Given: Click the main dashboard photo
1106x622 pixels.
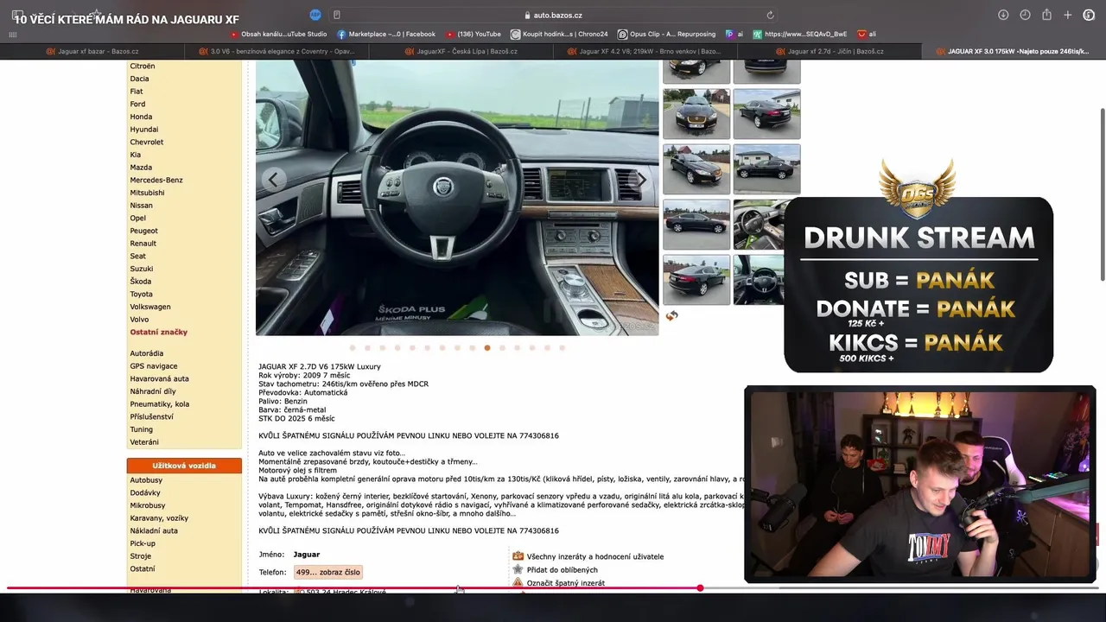Looking at the screenshot, I should coord(457,198).
